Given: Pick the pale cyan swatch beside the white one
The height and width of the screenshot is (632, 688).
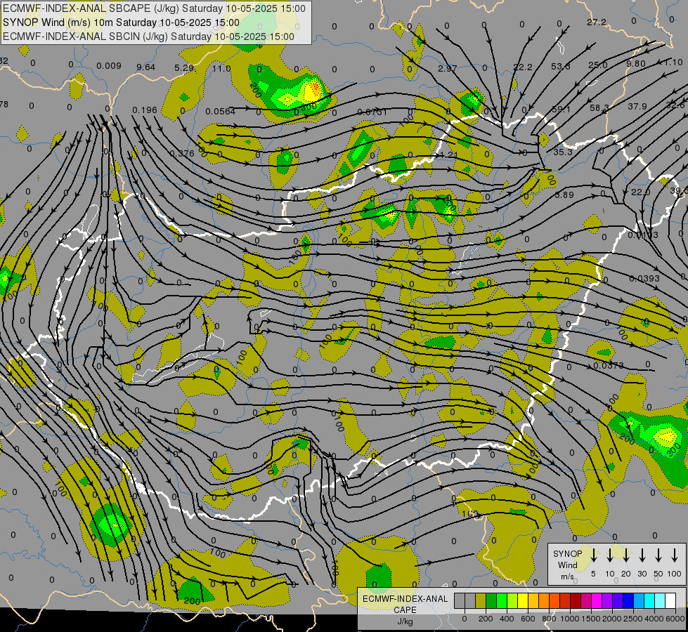Looking at the screenshot, I should (660, 600).
